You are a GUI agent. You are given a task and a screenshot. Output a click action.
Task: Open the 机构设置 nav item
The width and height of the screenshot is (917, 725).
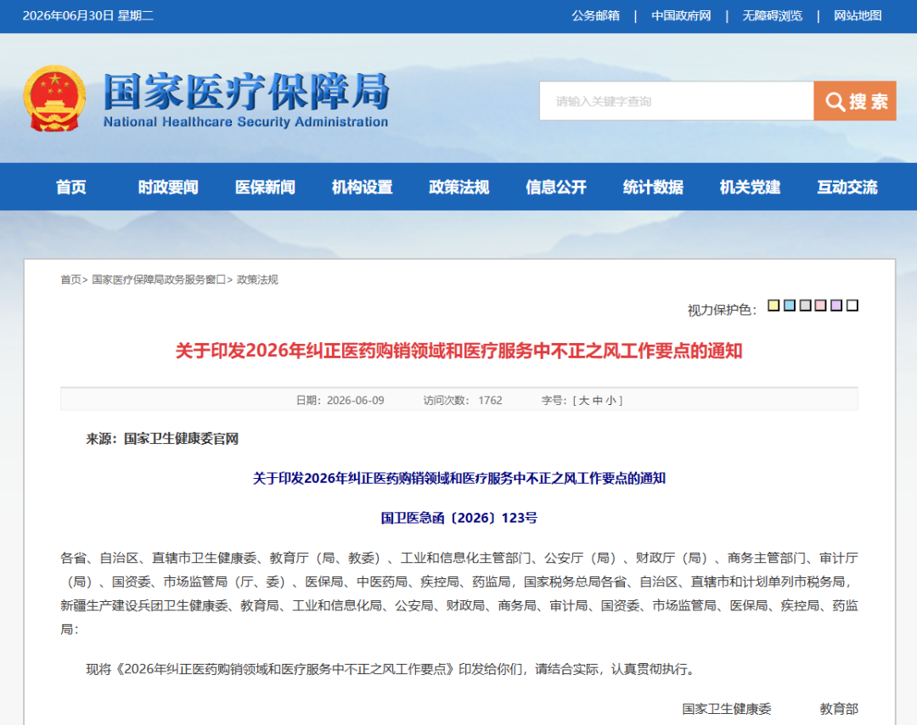coord(362,187)
